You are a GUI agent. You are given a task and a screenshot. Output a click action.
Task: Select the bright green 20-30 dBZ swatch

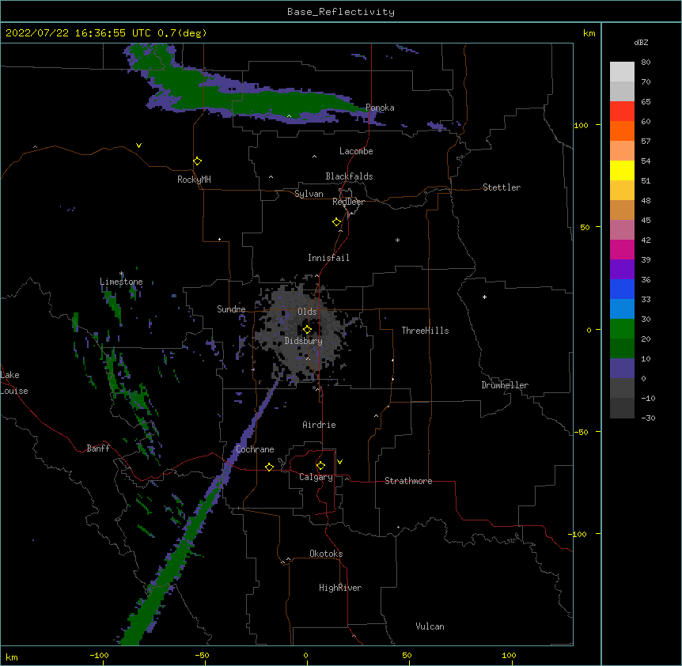pyautogui.click(x=622, y=329)
